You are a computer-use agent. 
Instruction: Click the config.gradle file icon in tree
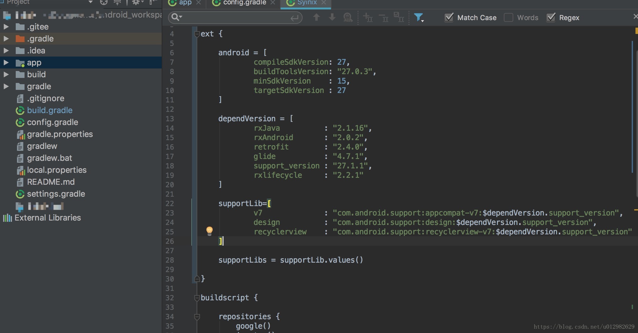[x=20, y=122]
